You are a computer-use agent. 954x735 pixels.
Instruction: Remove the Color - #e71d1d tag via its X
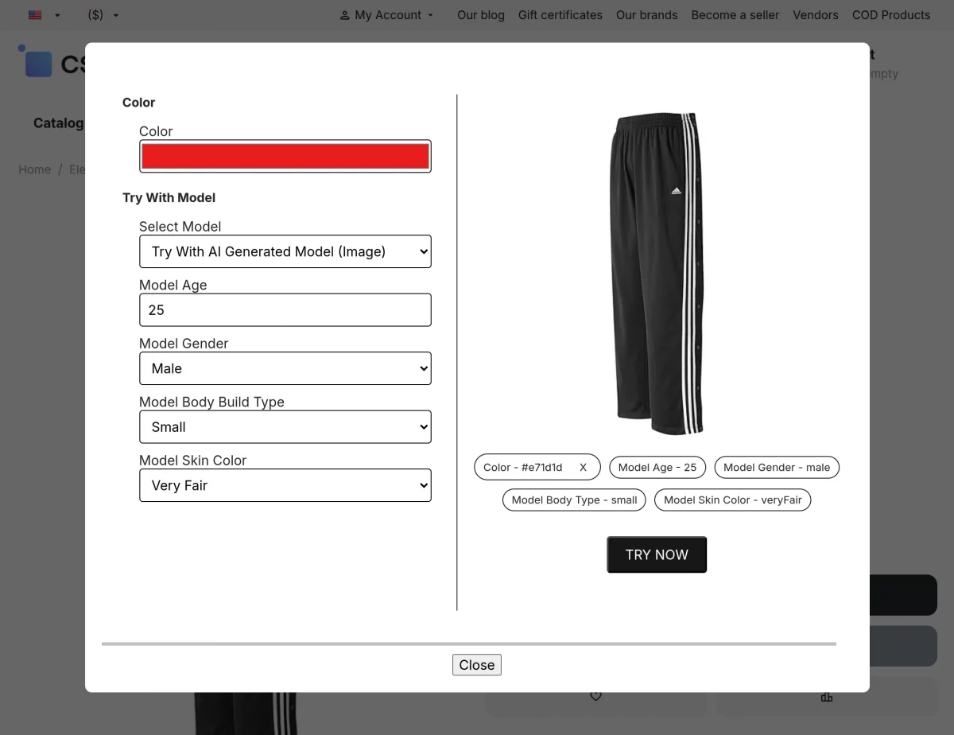(583, 467)
